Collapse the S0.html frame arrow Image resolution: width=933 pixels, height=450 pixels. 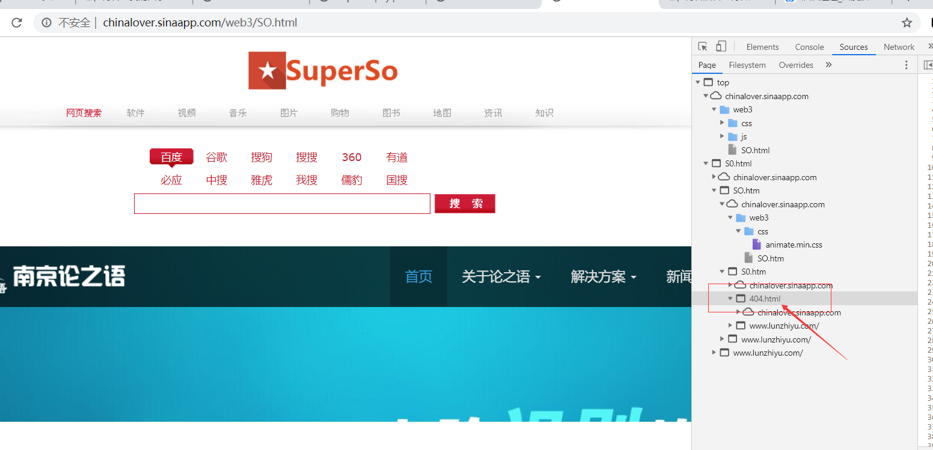click(x=706, y=163)
